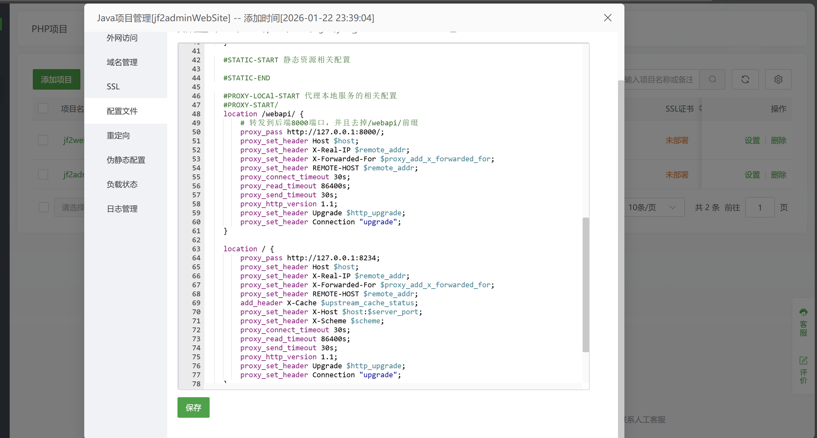Click the refresh list icon
Viewport: 817px width, 438px height.
coord(745,79)
